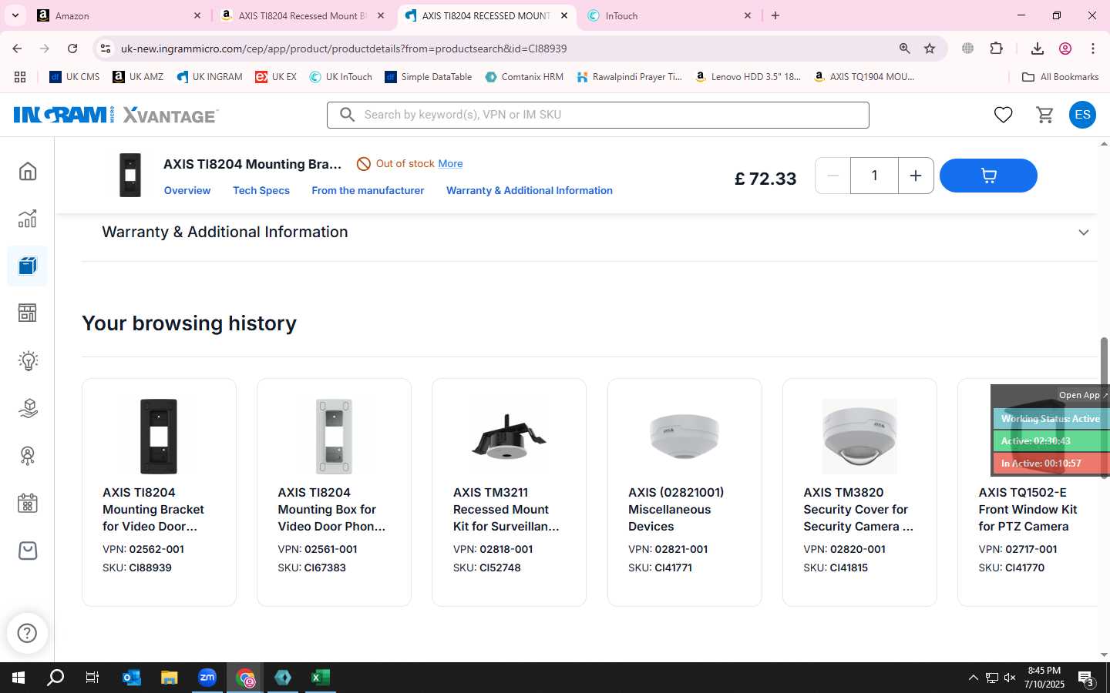
Task: Open AXIS TM3211 Recessed Mount Kit card
Action: [509, 492]
